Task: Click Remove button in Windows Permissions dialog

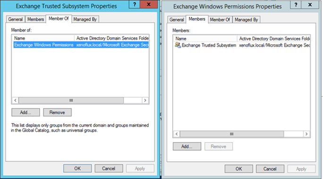Action: (219, 146)
